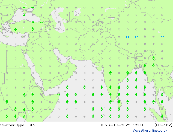
Task: Click the "Th 23-10-2025 18:00 UTC (00+162)" timestamp
Action: pyautogui.click(x=136, y=125)
